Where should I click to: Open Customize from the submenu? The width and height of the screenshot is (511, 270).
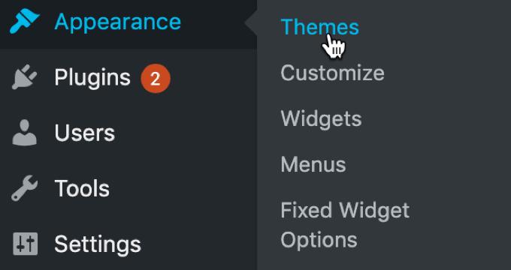[332, 73]
